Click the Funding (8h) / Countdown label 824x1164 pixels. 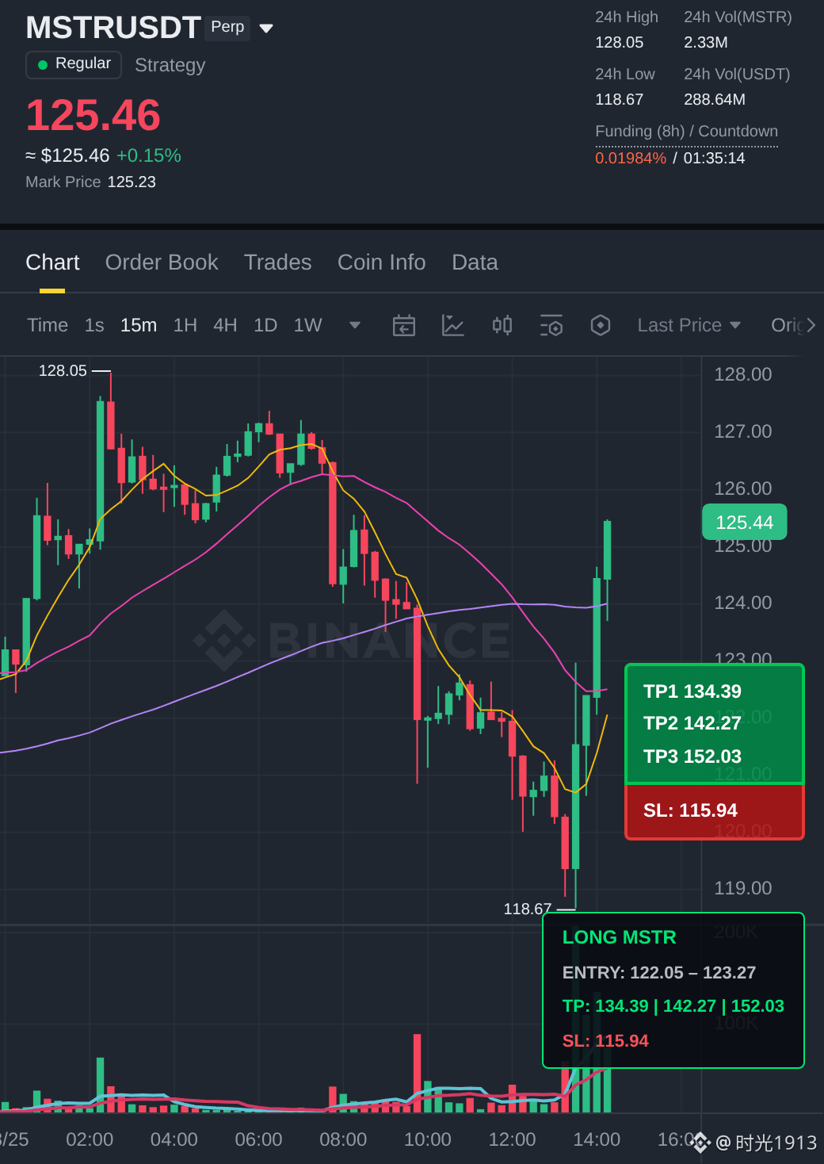[x=686, y=132]
